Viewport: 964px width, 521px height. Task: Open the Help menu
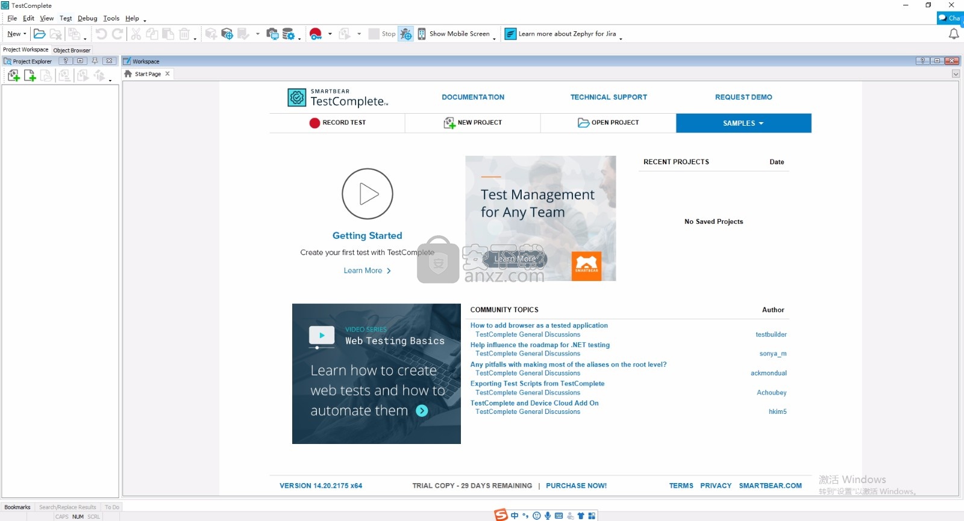pos(132,18)
